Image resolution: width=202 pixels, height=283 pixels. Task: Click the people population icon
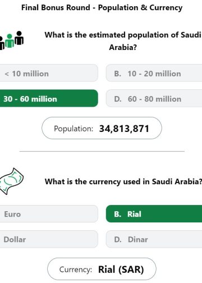(12, 40)
